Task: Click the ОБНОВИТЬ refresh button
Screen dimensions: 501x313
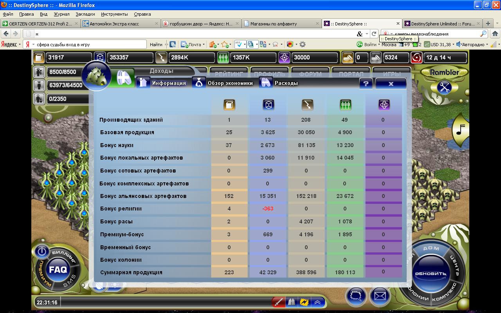Action: coord(430,273)
